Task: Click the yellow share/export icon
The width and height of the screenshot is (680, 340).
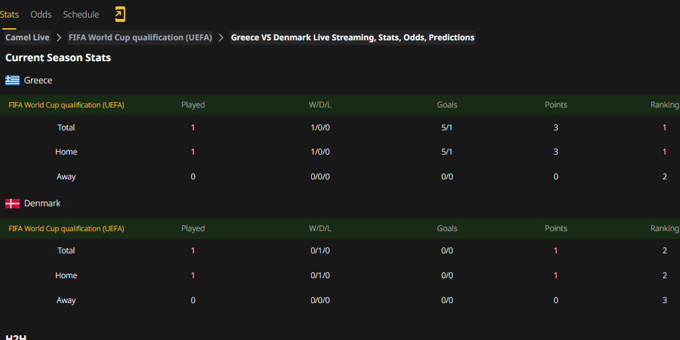Action: coord(120,14)
